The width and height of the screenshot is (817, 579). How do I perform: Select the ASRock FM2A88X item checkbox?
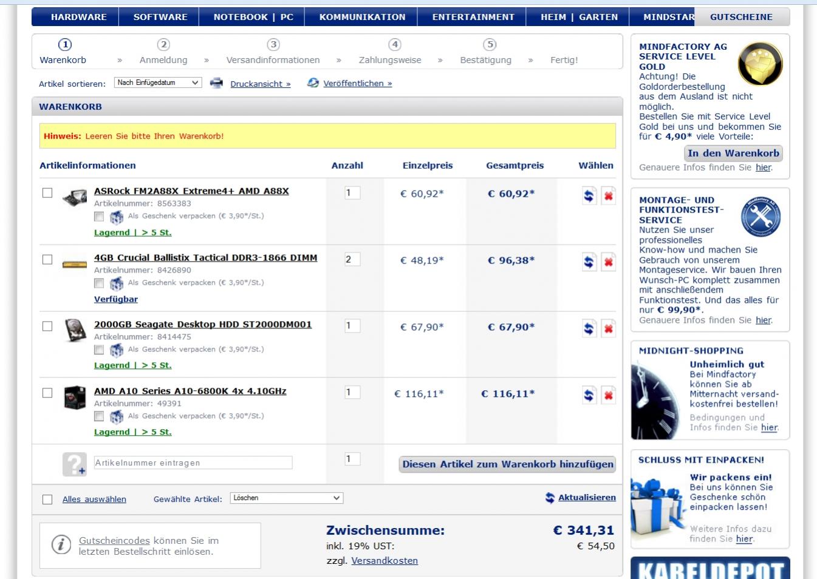click(x=47, y=193)
